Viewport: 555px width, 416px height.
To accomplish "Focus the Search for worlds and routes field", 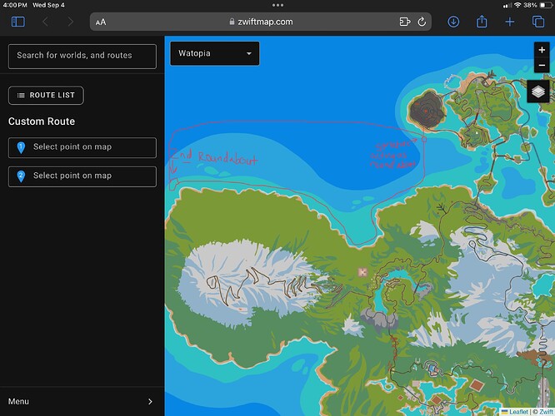I will (82, 57).
